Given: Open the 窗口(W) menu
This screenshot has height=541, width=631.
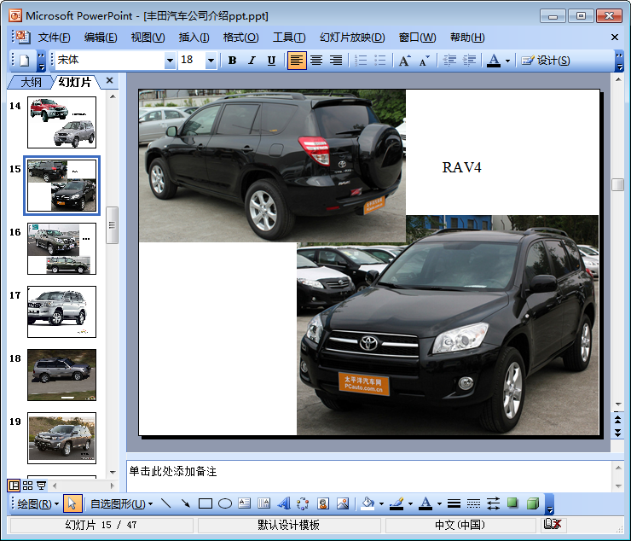Looking at the screenshot, I should [417, 38].
